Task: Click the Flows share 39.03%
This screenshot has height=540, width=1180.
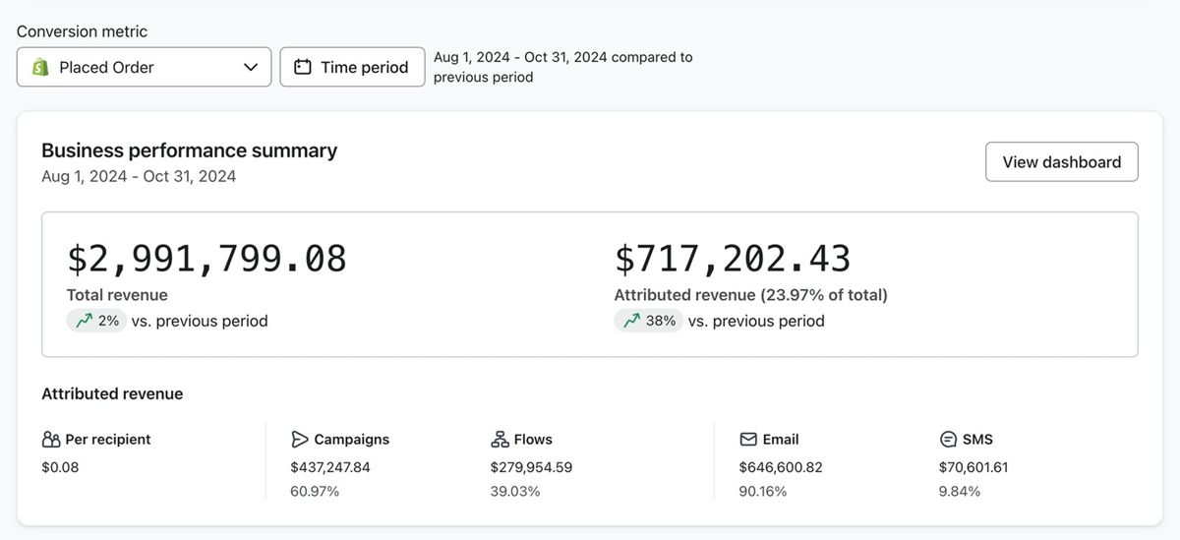Action: coord(515,491)
